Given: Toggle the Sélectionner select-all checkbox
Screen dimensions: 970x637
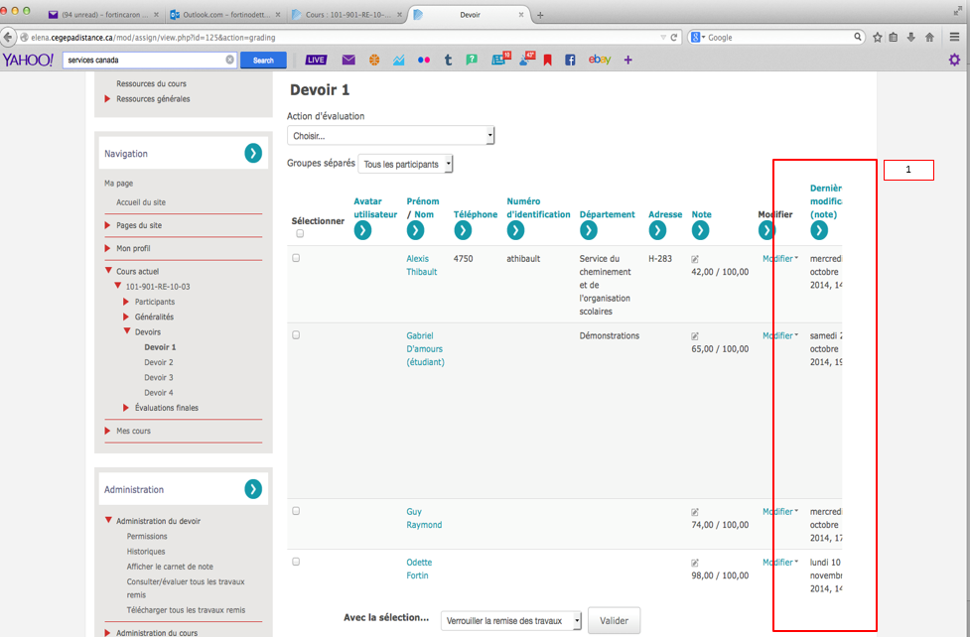Looking at the screenshot, I should coord(300,233).
